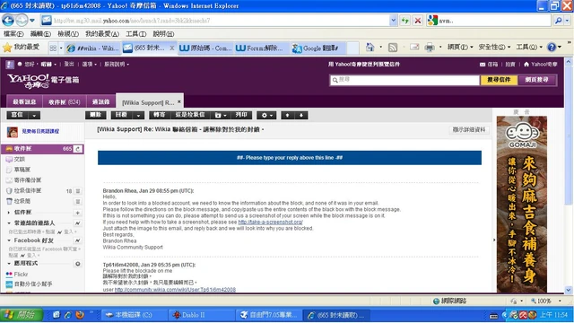The width and height of the screenshot is (574, 323).
Task: Open the 檔案(F) file menu
Action: (x=13, y=34)
